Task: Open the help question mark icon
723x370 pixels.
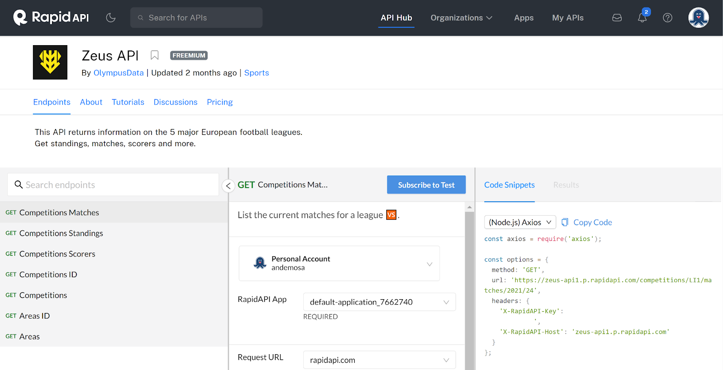Action: coord(667,18)
